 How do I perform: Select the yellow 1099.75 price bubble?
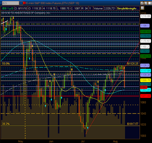click(146, 80)
